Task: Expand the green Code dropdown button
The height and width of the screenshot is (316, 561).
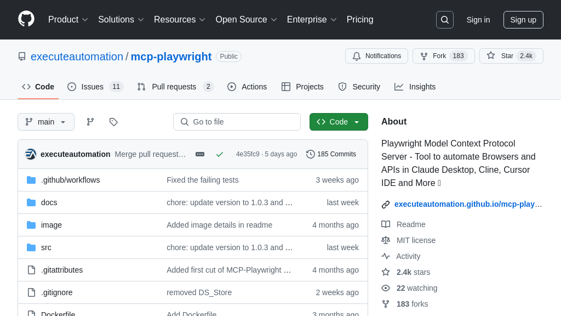Action: [x=339, y=122]
